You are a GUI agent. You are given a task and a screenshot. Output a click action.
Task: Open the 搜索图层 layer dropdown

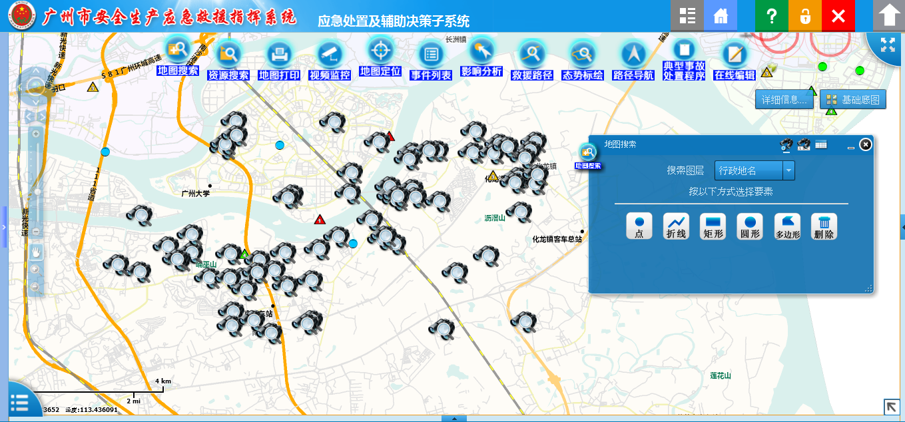[754, 170]
